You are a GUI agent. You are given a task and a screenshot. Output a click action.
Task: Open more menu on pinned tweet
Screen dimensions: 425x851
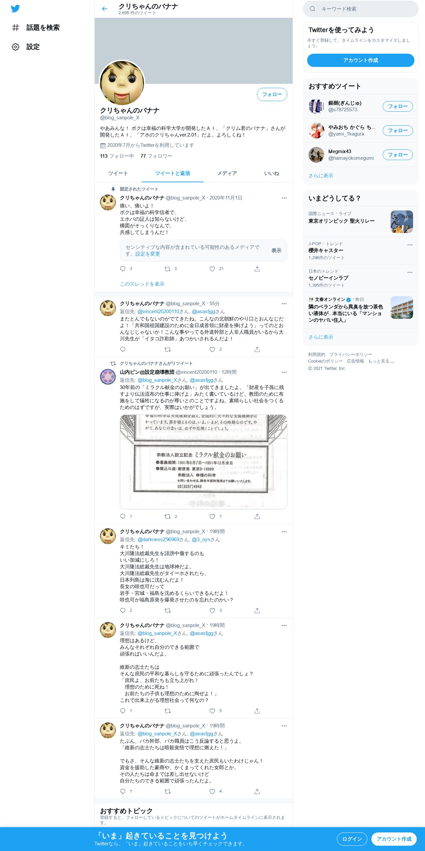(284, 198)
